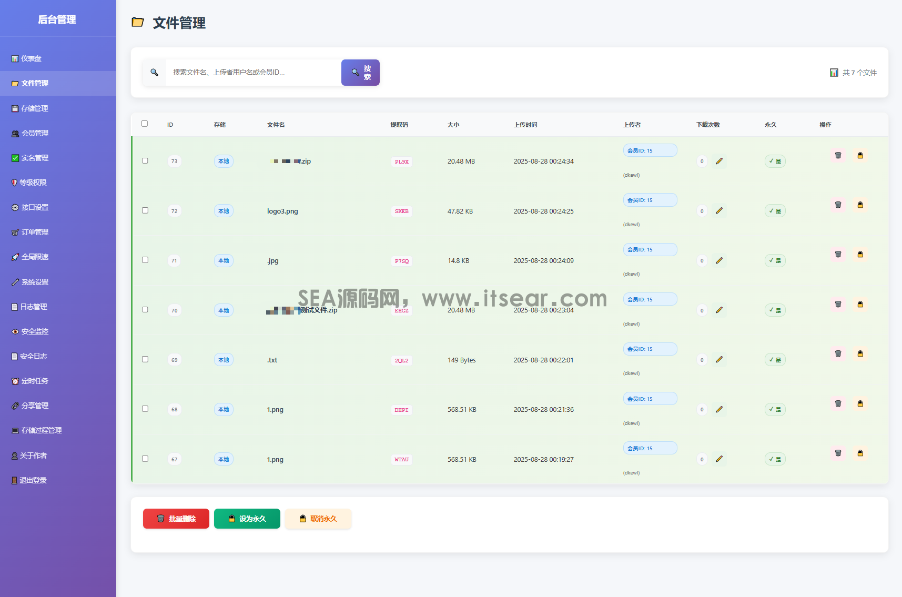The image size is (902, 597).
Task: Click extraction code PL9X
Action: click(402, 161)
